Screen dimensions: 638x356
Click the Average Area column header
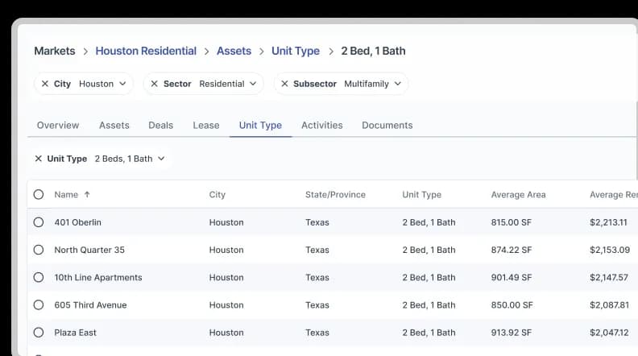pos(519,195)
